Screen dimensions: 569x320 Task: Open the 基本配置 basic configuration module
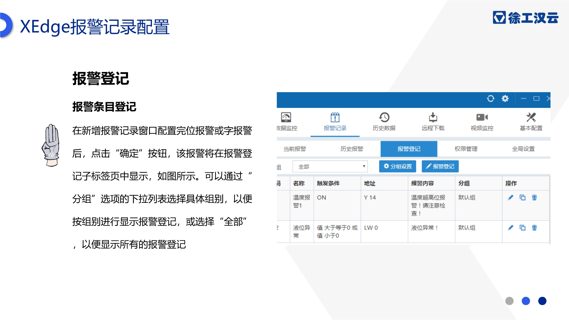pos(531,122)
